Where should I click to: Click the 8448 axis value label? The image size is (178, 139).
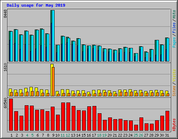[5, 14]
